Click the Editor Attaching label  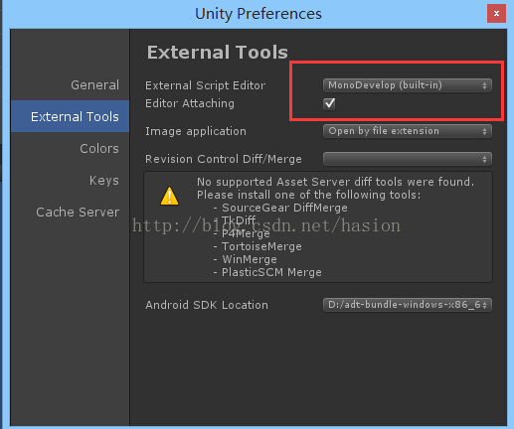coord(190,103)
